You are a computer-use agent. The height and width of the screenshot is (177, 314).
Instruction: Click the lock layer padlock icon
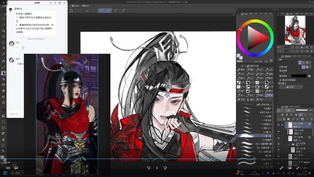[x=296, y=115]
